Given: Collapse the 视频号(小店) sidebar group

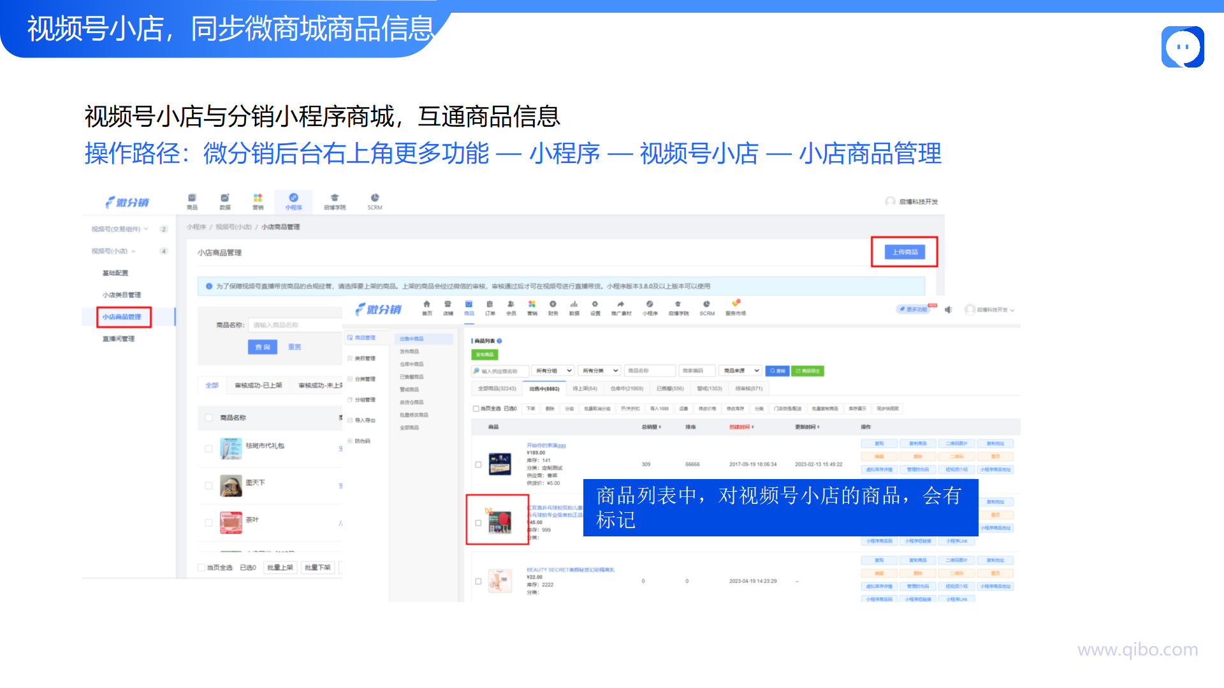Looking at the screenshot, I should coord(113,251).
